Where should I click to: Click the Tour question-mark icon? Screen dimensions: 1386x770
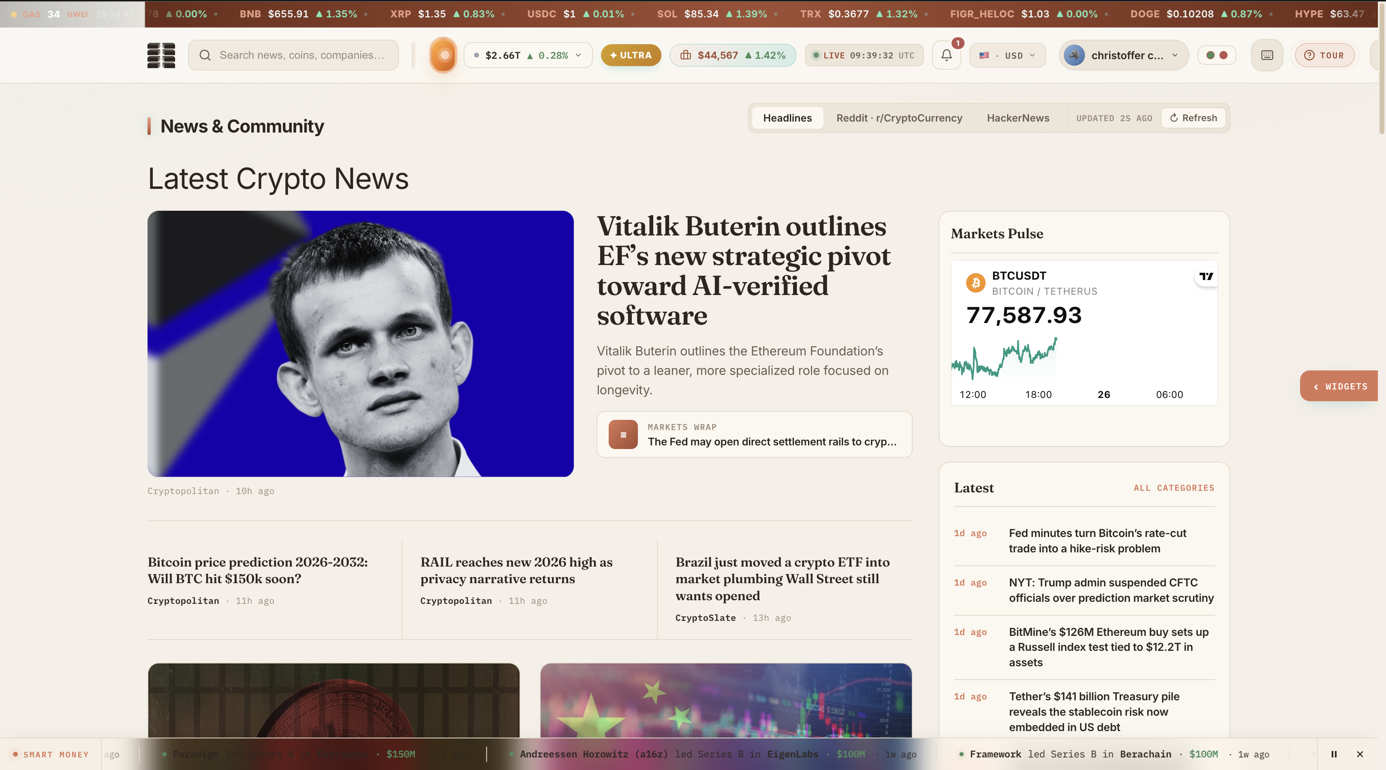pyautogui.click(x=1309, y=56)
